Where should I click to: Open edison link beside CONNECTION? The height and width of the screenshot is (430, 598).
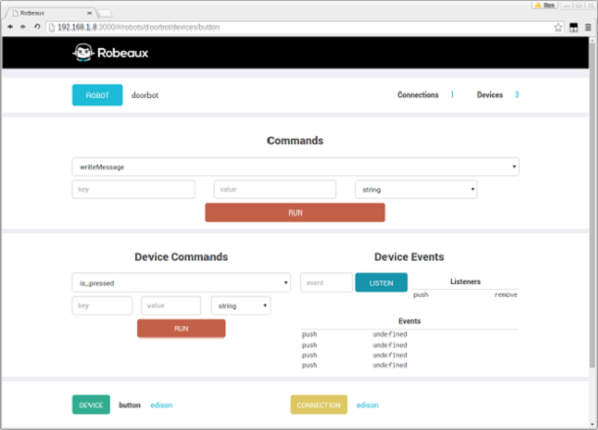tap(368, 406)
